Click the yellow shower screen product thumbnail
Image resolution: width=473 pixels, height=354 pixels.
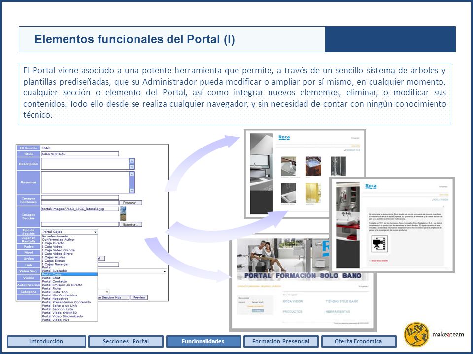(313, 193)
